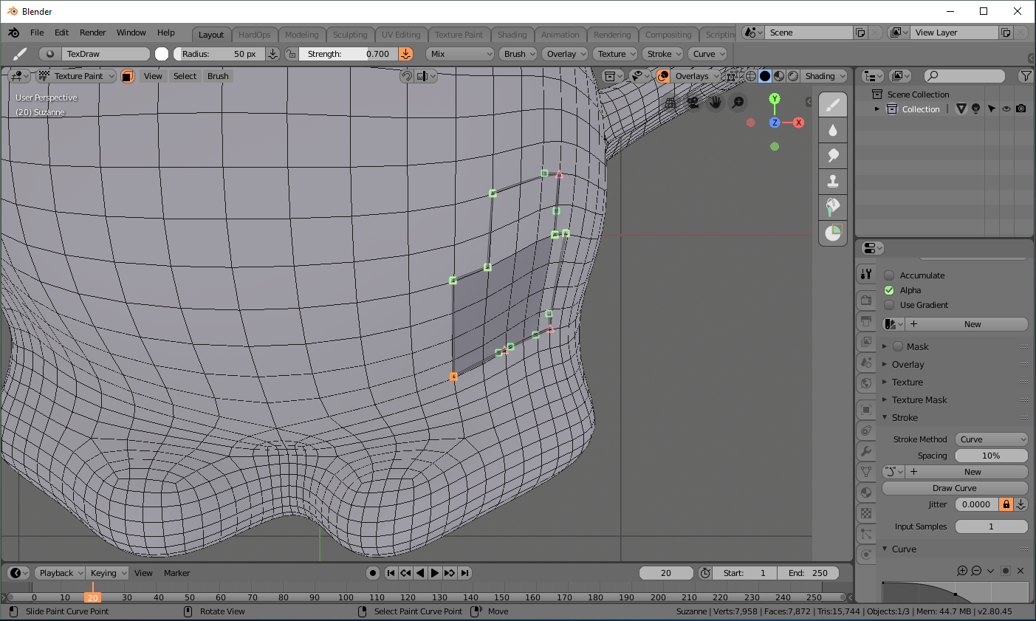Screen dimensions: 1036x621
Task: Open the Stroke Method Curve dropdown
Action: [991, 439]
